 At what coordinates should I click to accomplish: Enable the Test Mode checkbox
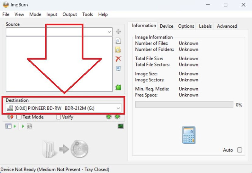[19, 117]
